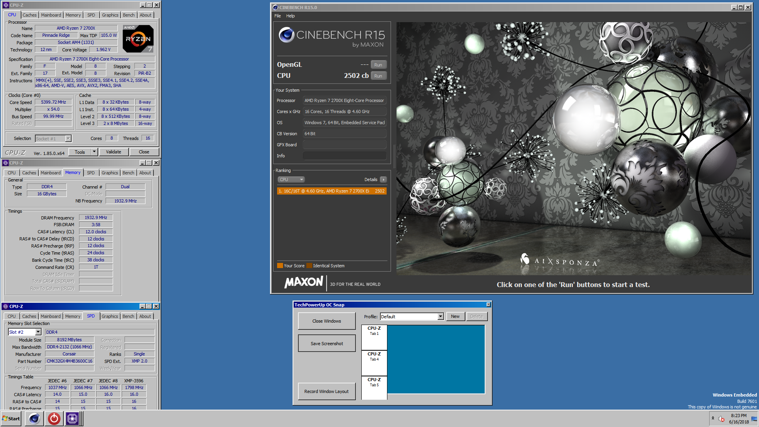This screenshot has width=759, height=427.
Task: Click the MAXON logo in Cinebench
Action: pyautogui.click(x=304, y=282)
